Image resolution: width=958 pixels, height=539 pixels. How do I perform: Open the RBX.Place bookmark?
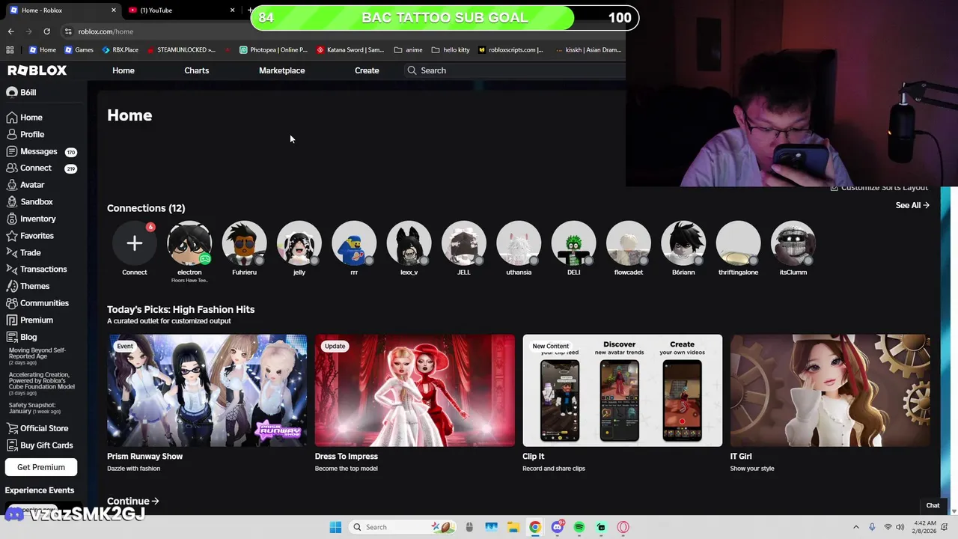[x=120, y=50]
